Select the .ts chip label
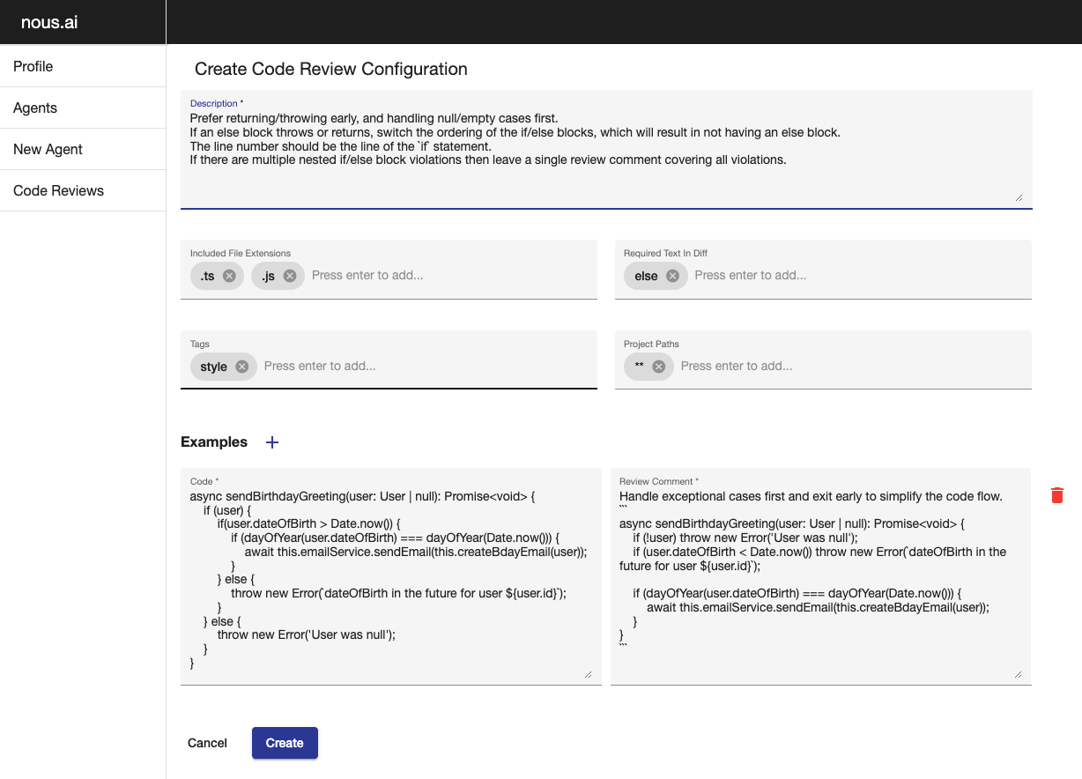The width and height of the screenshot is (1082, 779). pyautogui.click(x=207, y=276)
